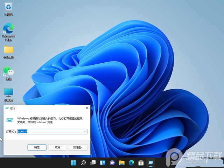224x168 pixels.
Task: Open the Windows Start menu
Action: pyautogui.click(x=74, y=162)
